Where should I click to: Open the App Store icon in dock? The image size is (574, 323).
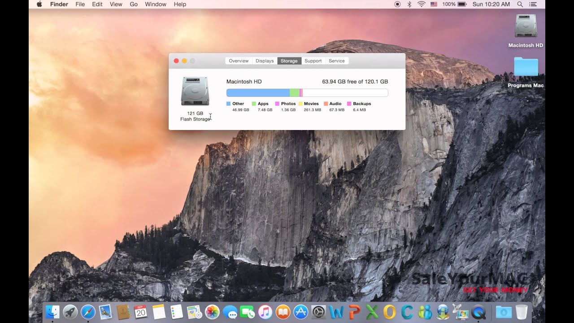pos(300,312)
